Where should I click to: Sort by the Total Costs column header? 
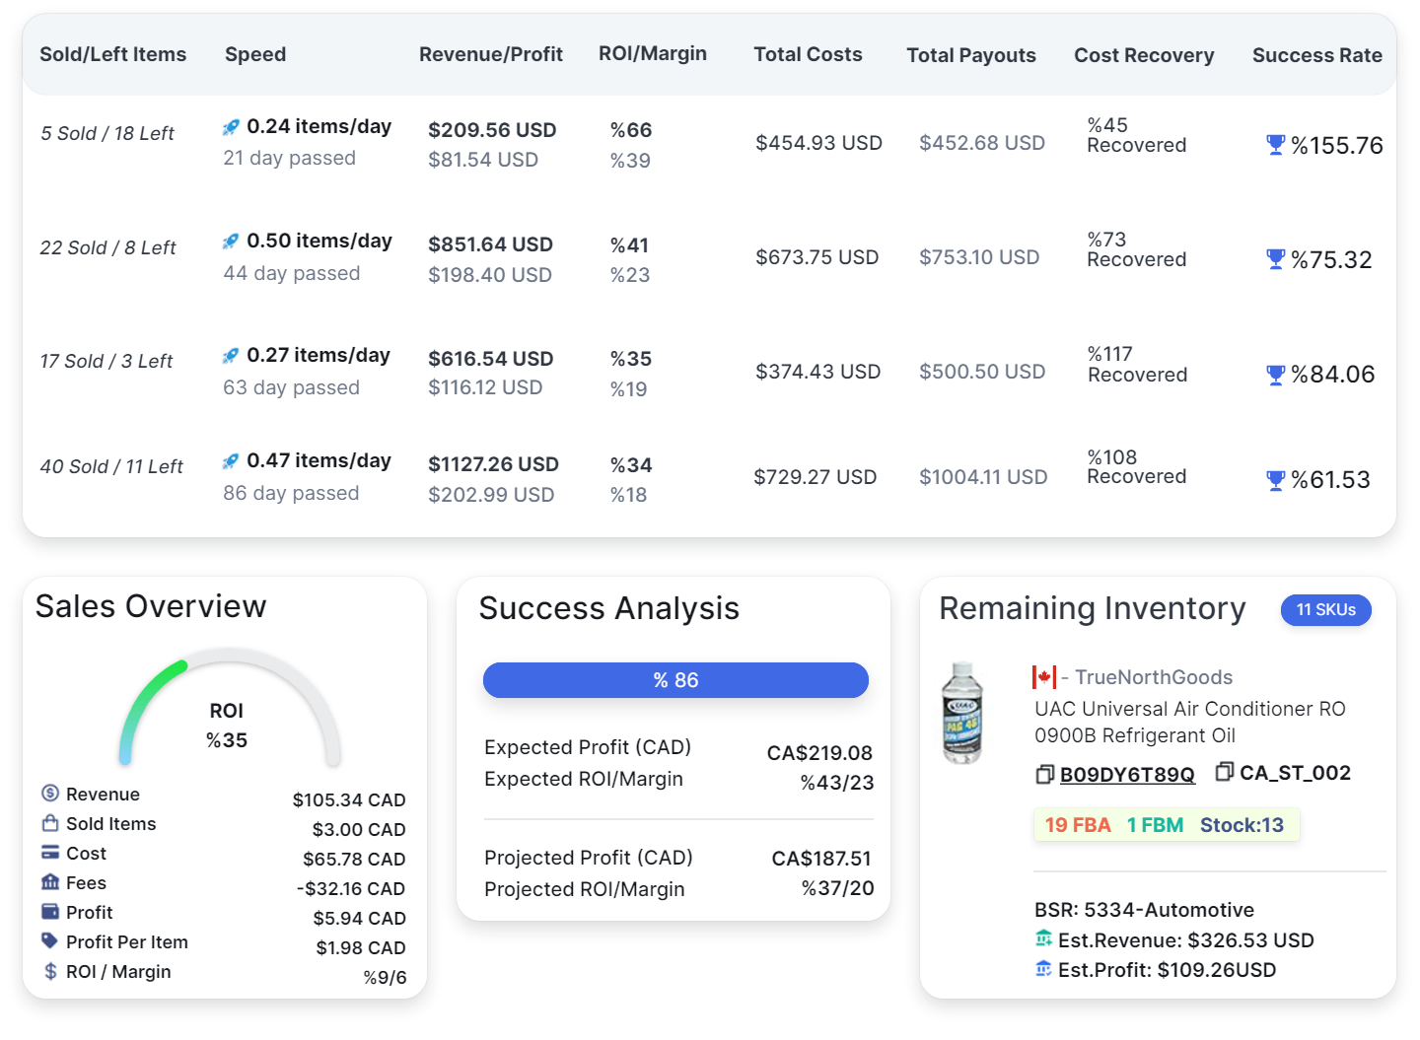pyautogui.click(x=808, y=55)
